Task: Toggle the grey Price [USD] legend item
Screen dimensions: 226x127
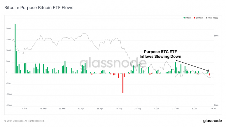Action: click(212, 18)
